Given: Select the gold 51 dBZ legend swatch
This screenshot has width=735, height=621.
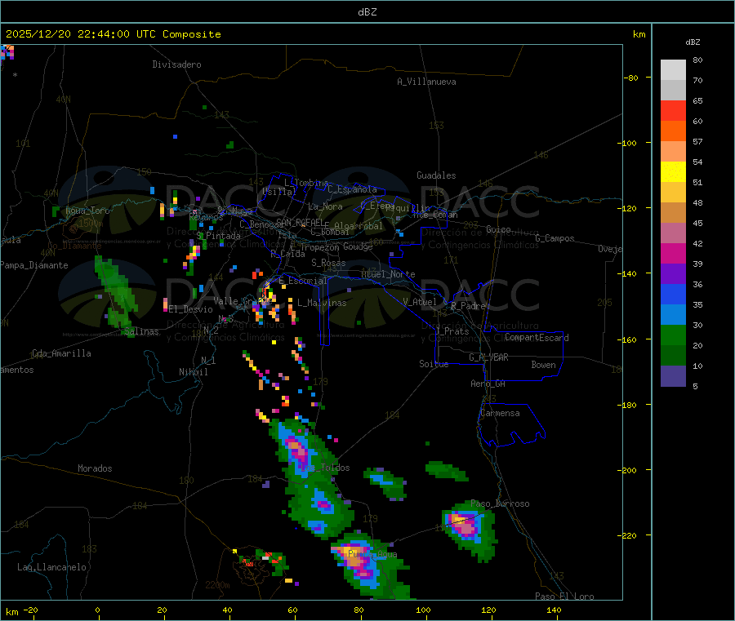Looking at the screenshot, I should [x=673, y=193].
